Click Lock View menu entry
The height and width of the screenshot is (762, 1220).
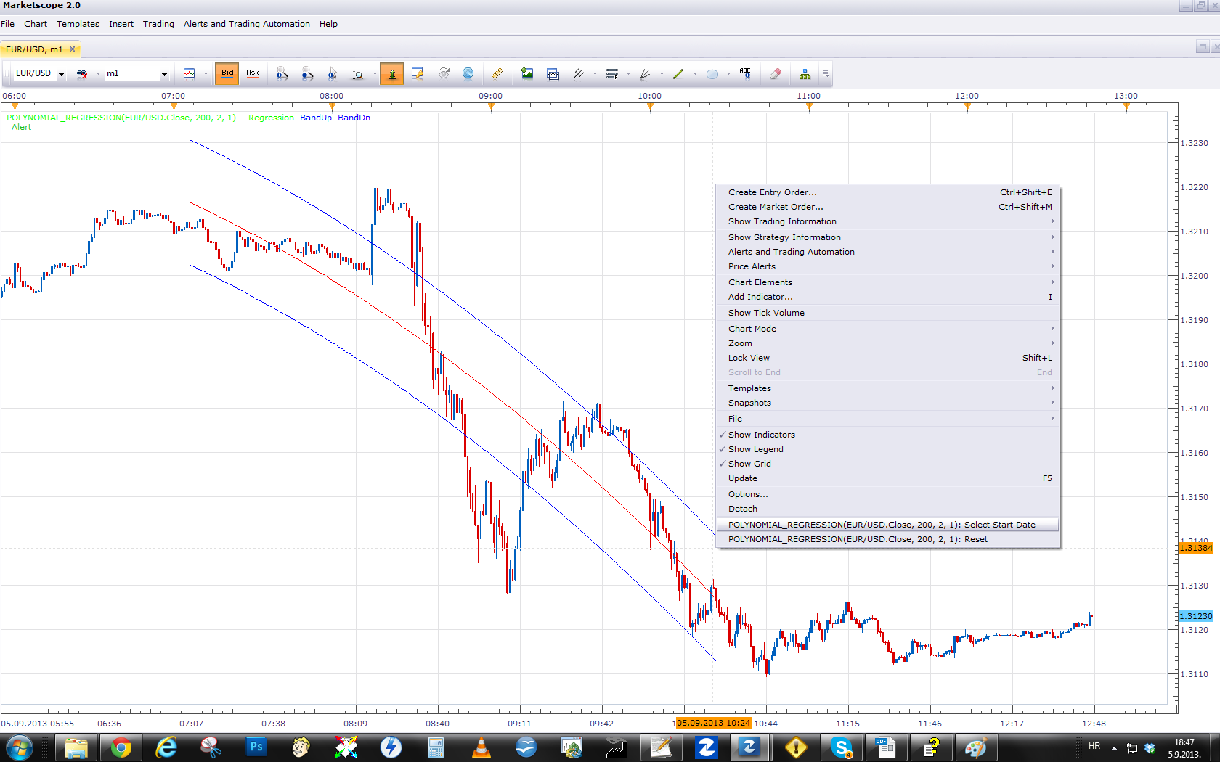click(887, 358)
